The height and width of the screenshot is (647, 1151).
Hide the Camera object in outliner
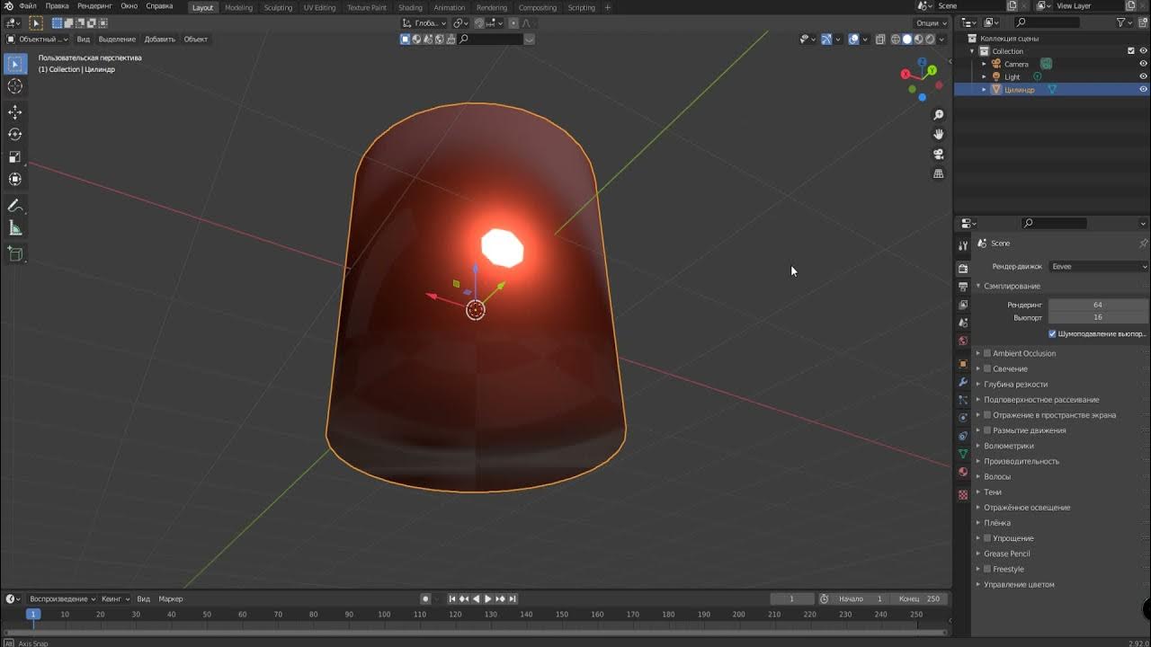pyautogui.click(x=1143, y=64)
